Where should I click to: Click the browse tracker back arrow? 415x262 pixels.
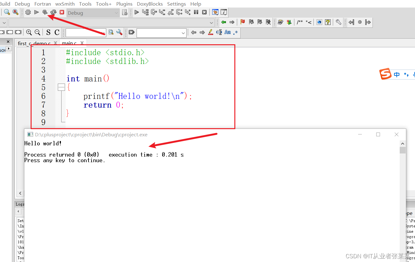(x=351, y=22)
